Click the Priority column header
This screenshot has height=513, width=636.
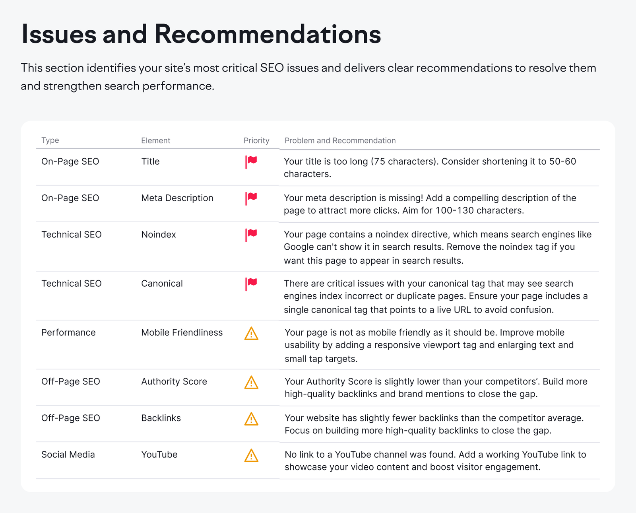click(256, 140)
